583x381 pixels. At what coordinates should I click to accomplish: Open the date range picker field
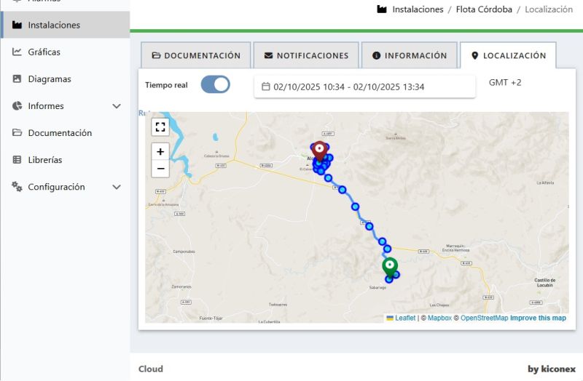pyautogui.click(x=365, y=87)
